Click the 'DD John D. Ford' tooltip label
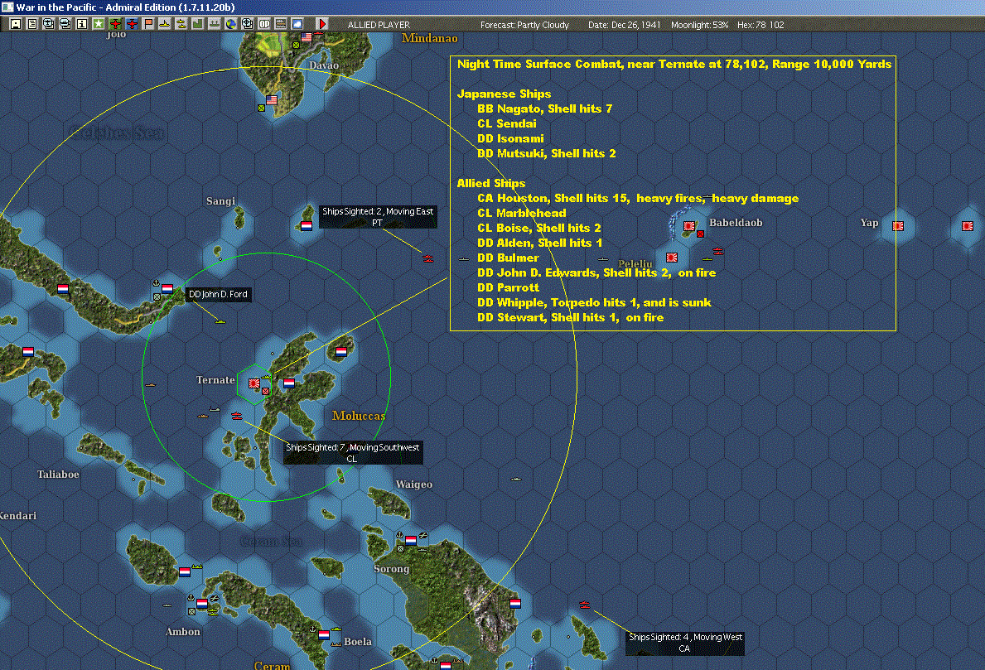985x670 pixels. point(219,294)
